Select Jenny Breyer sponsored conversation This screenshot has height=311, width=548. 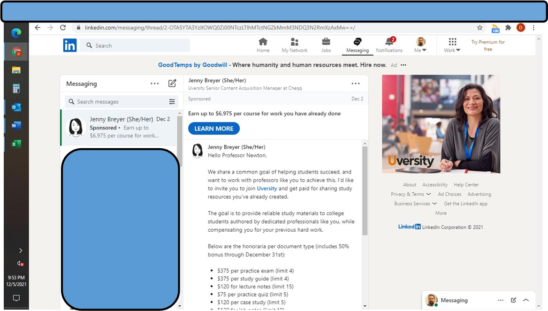[x=119, y=128]
